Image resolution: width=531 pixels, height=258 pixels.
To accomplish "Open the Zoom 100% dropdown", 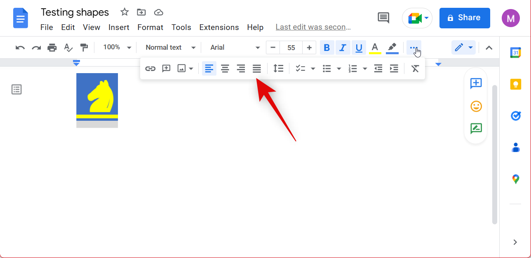I will pos(117,48).
